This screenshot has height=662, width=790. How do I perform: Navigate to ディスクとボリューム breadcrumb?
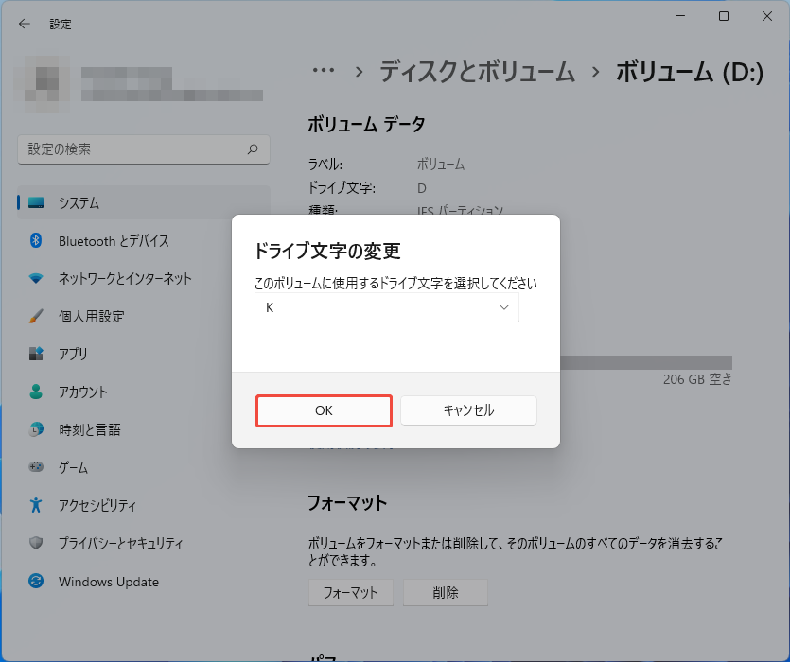pyautogui.click(x=477, y=71)
